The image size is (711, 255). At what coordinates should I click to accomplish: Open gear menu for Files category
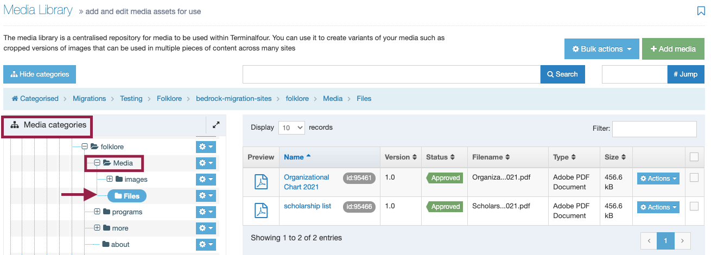pos(206,196)
